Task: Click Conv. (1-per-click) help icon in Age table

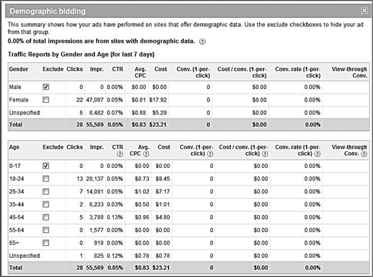Action: [x=210, y=154]
